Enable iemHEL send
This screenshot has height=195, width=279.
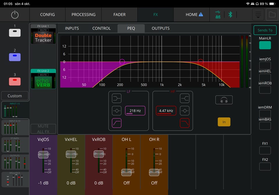[x=265, y=78]
